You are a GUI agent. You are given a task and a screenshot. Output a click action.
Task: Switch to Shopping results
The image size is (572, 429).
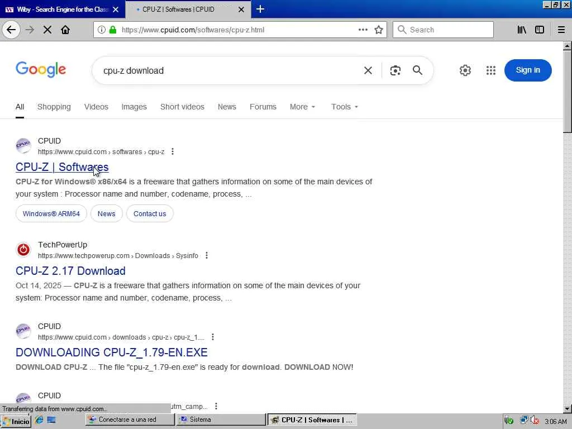(x=54, y=107)
